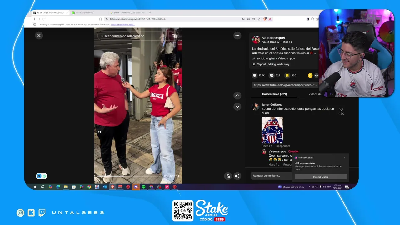
Task: Mute the video with the speaker icon
Action: point(237,176)
